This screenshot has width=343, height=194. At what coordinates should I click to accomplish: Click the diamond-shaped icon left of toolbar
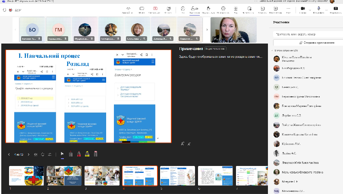pyautogui.click(x=129, y=9)
